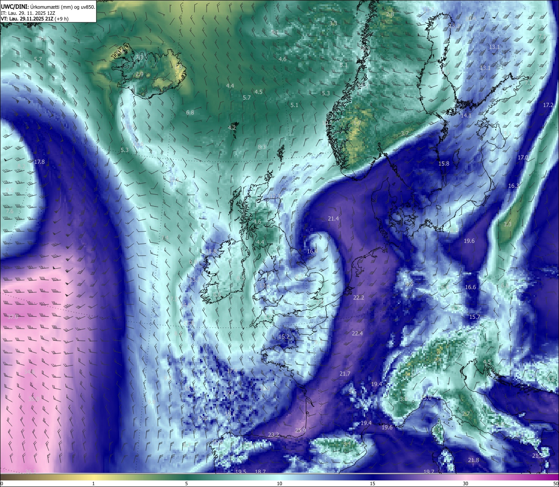Click the 17.0 value on the map
Screen dimensions: 559x487
click(x=523, y=157)
